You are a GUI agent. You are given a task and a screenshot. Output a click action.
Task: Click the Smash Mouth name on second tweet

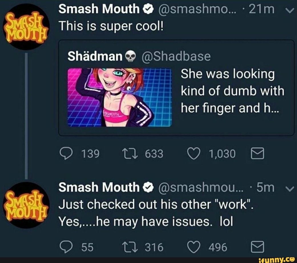click(x=98, y=187)
